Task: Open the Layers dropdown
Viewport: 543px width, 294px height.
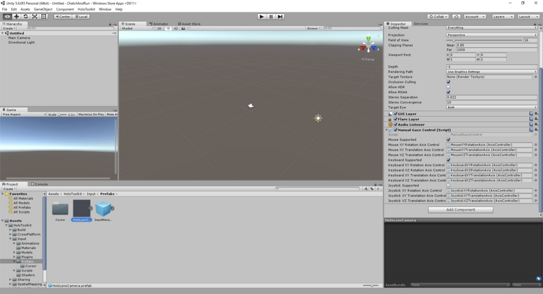Action: [x=502, y=16]
